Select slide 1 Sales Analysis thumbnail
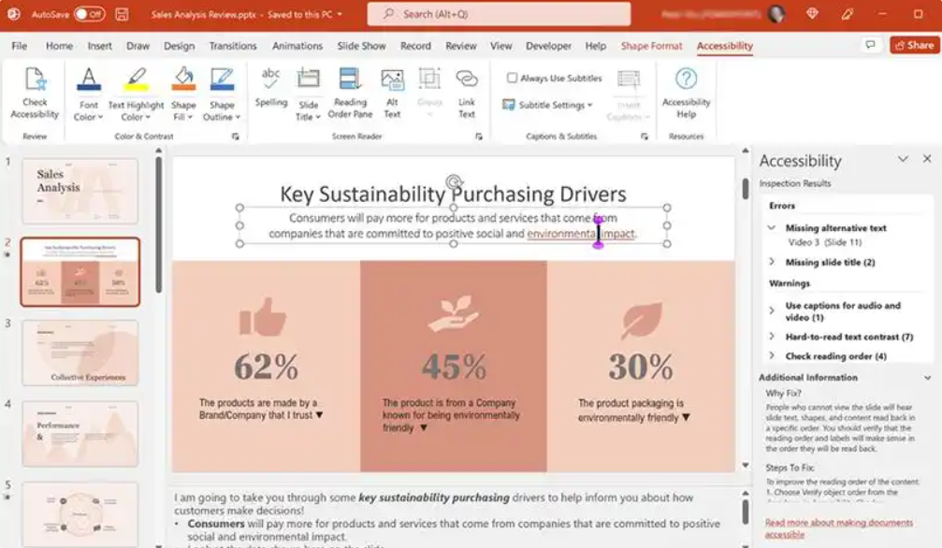 point(80,191)
